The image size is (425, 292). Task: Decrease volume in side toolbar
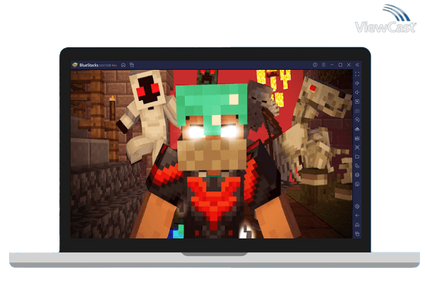coord(357,92)
